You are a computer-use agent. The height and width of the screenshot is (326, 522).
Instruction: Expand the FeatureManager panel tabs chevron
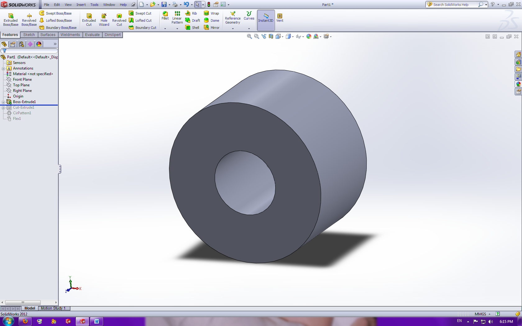pos(55,44)
